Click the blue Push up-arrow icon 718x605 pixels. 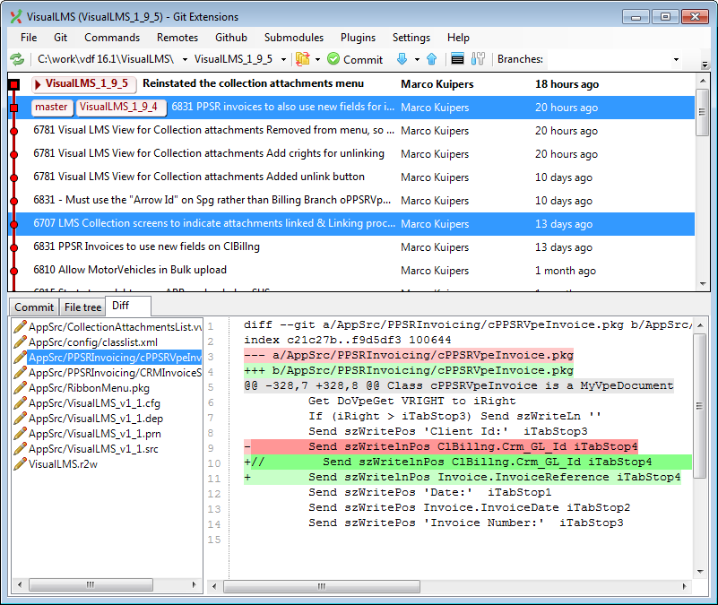(431, 59)
